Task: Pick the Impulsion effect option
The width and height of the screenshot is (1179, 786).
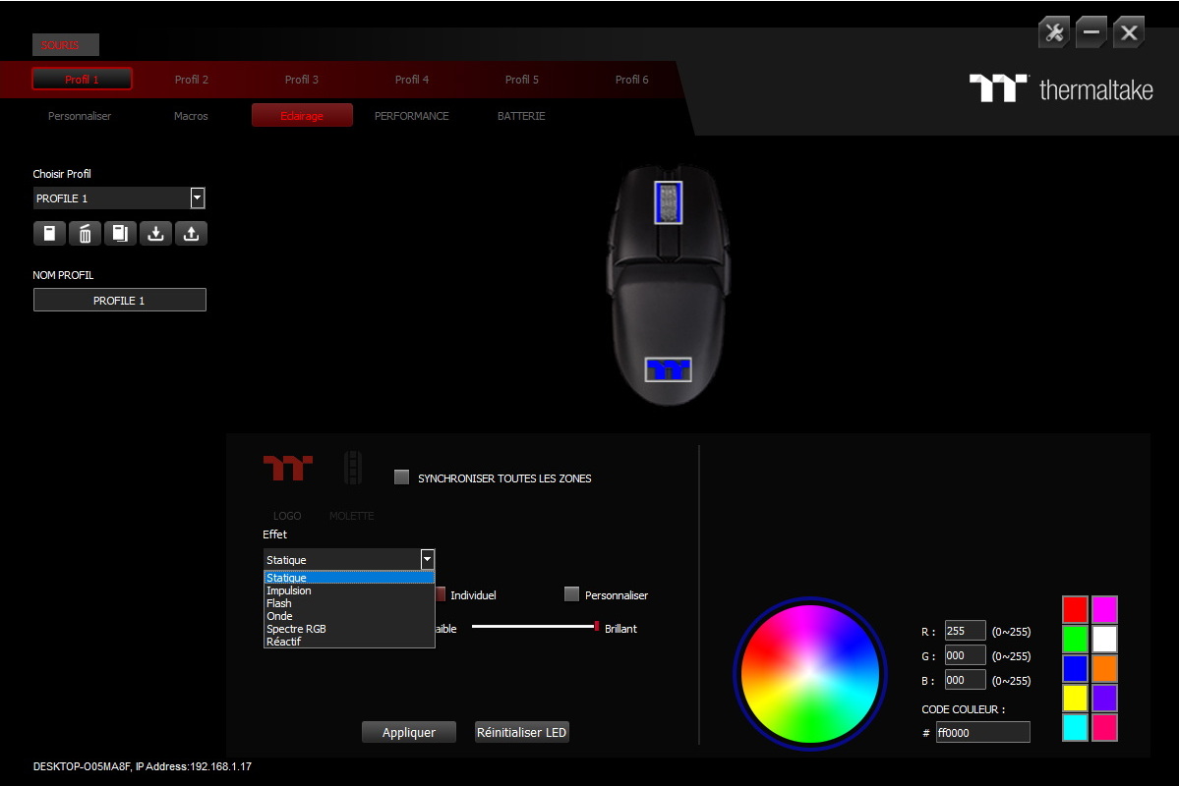Action: click(289, 590)
